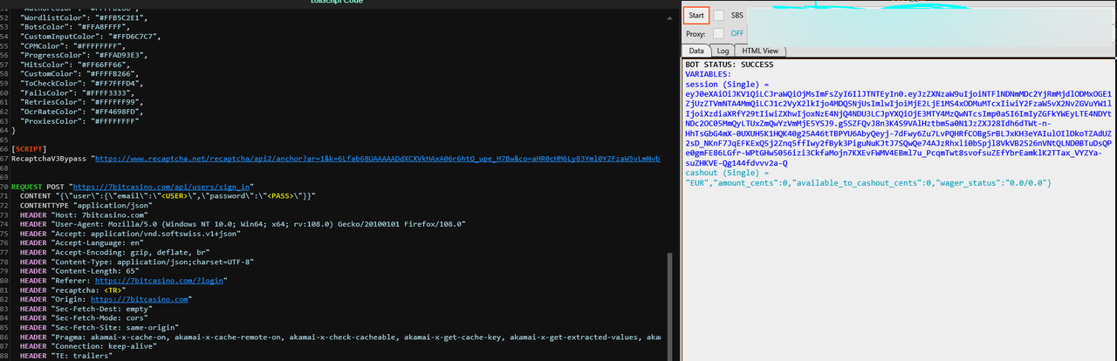
Task: Click the Proxy OFF status label
Action: click(737, 33)
